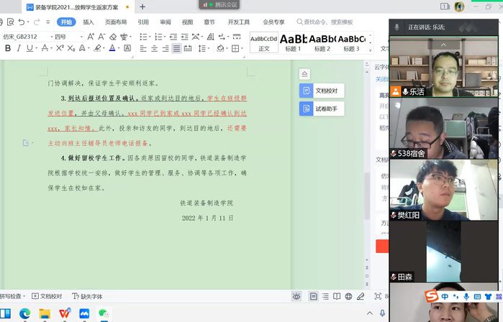Image resolution: width=503 pixels, height=322 pixels.
Task: Apply the 标题 1 style
Action: pyautogui.click(x=293, y=42)
